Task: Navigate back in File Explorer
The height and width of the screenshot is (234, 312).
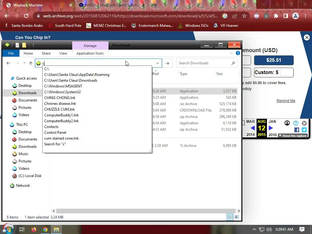Action: click(8, 63)
